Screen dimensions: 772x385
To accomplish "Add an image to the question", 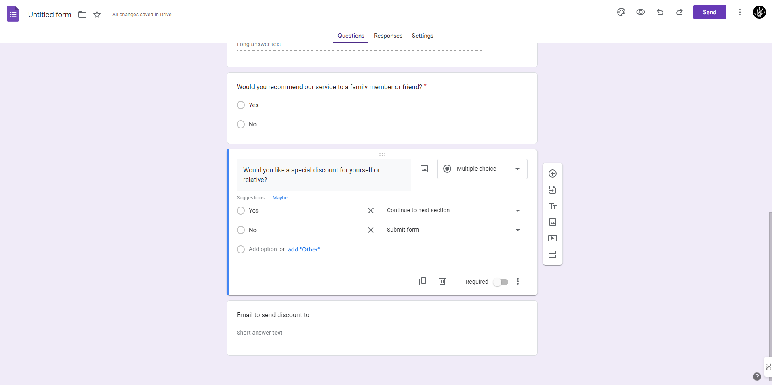I will [x=424, y=169].
